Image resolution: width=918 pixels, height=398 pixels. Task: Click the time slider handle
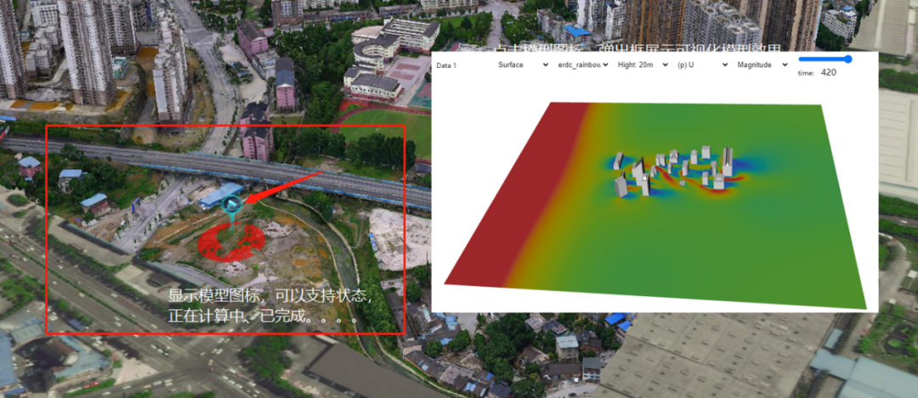pos(847,59)
